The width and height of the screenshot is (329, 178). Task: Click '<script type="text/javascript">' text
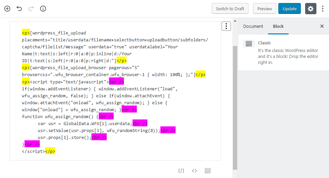69,82
